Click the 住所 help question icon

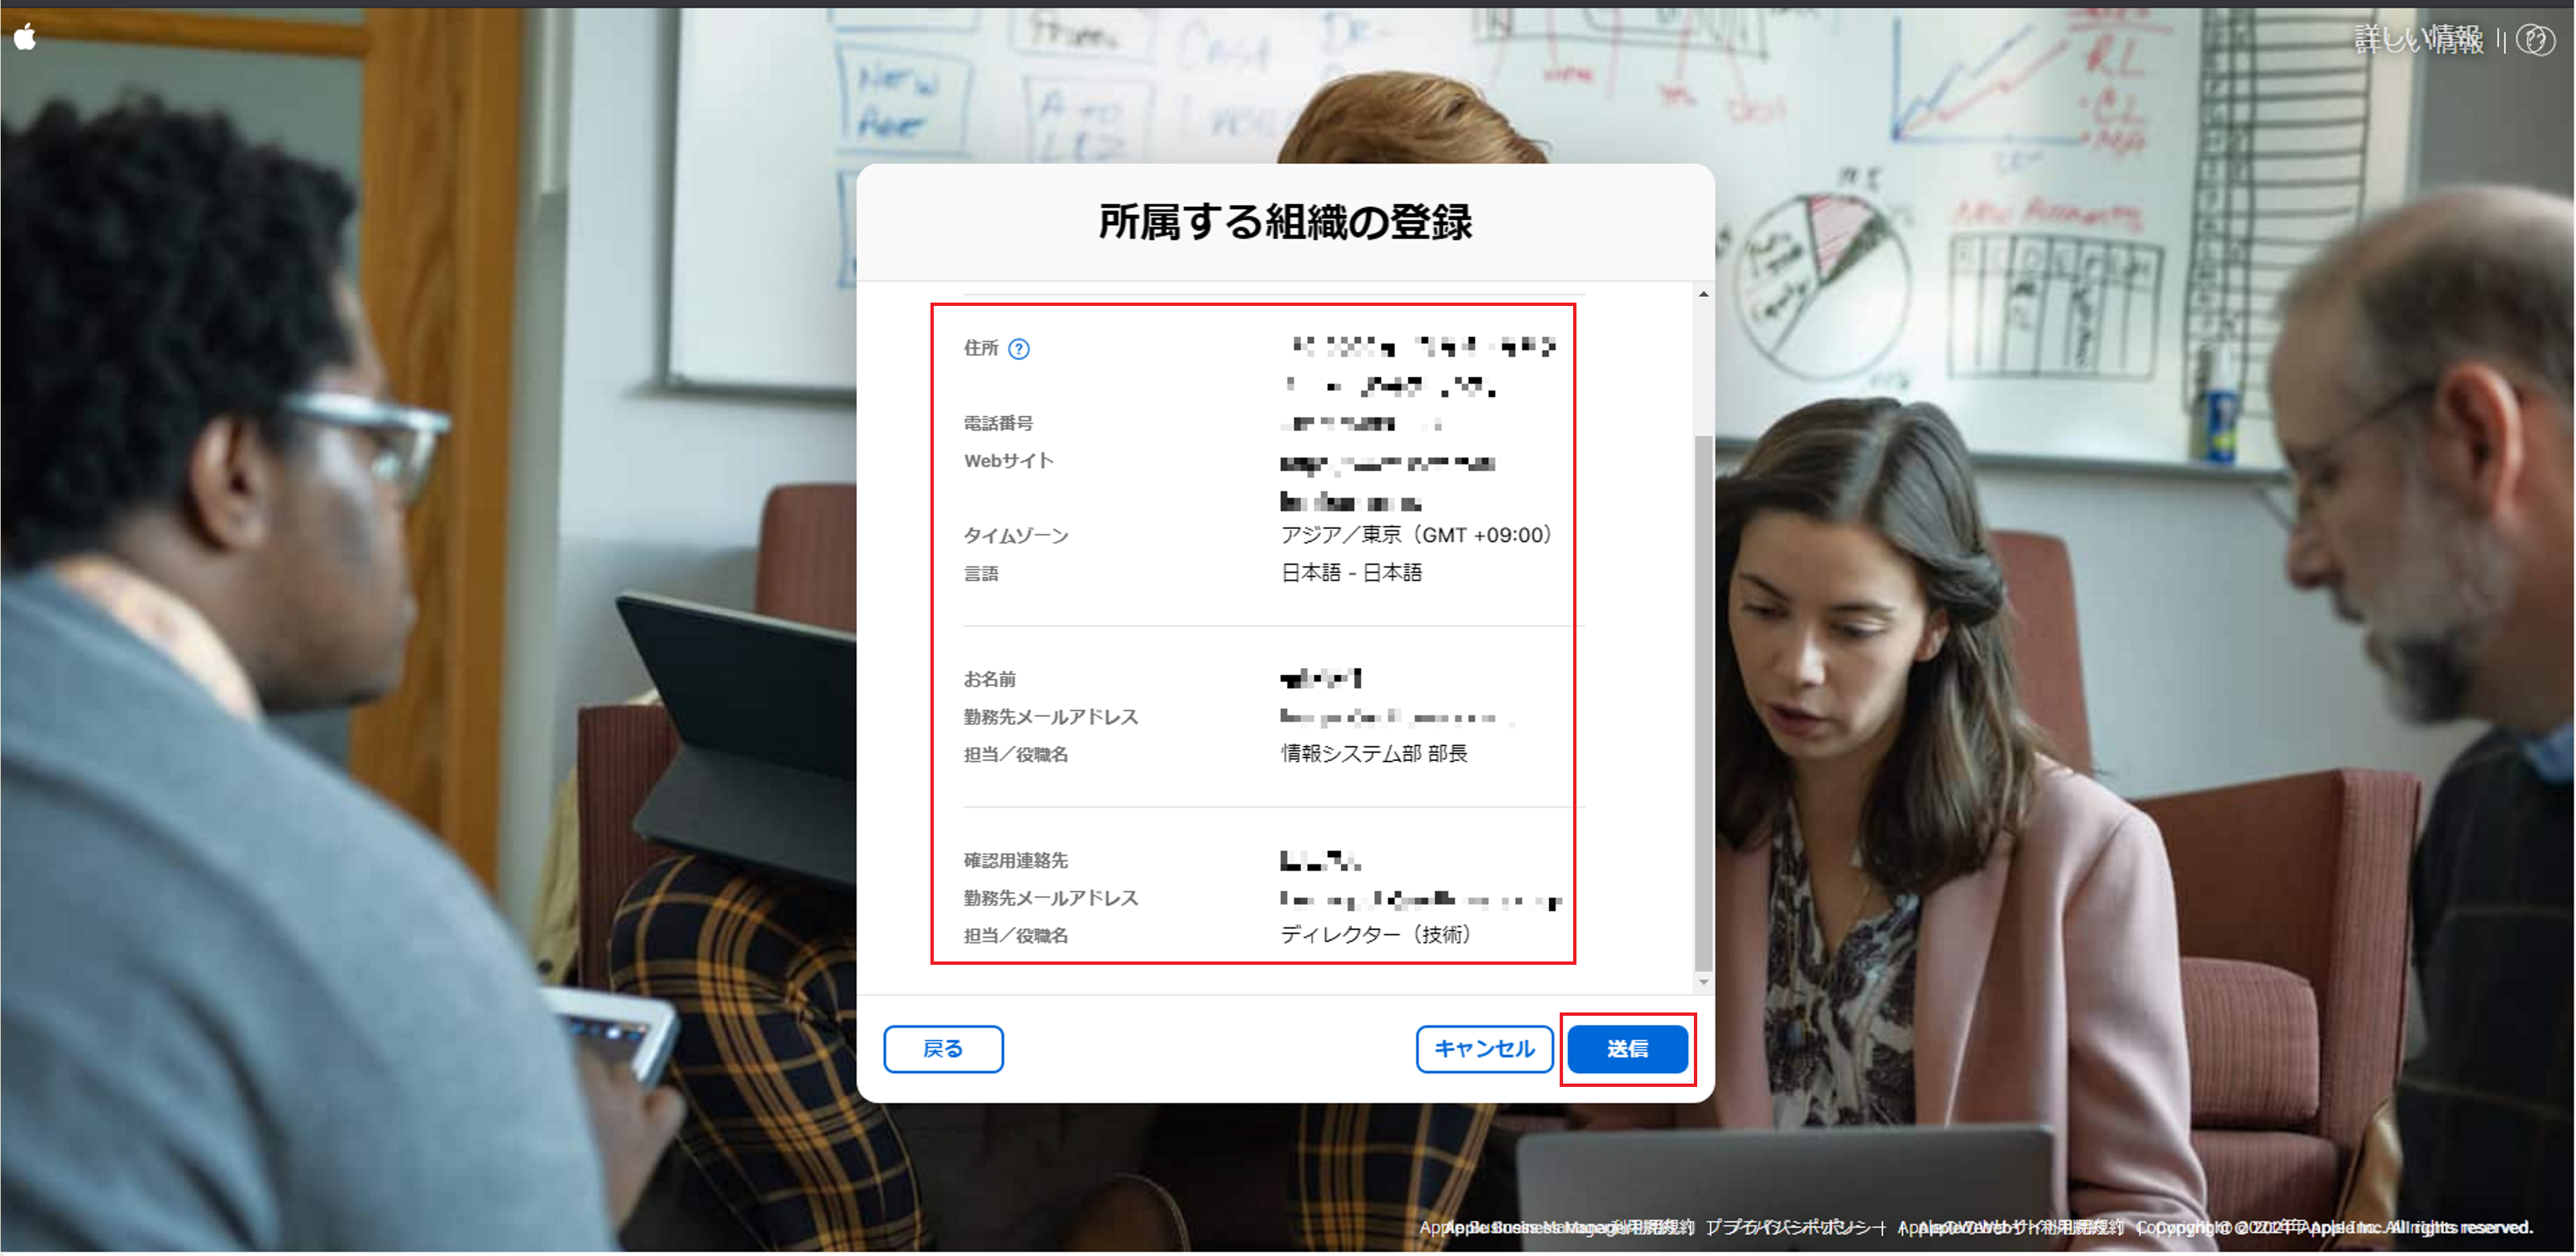tap(1018, 349)
